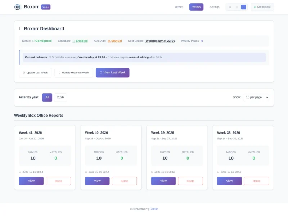Open the Movies tab
Screen dimensions: 288x216
click(179, 7)
